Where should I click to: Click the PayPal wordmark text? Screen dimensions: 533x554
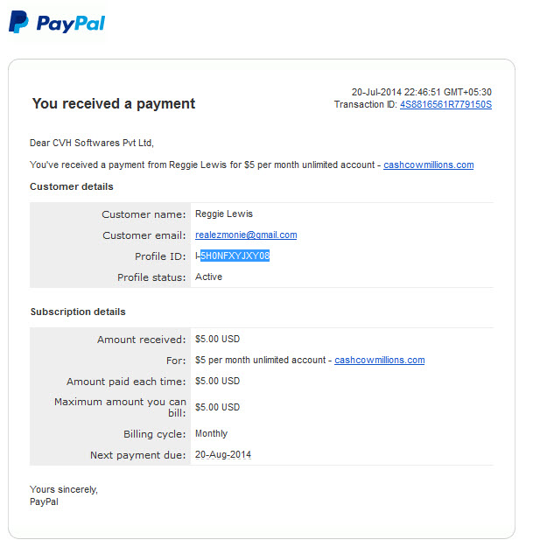coord(71,24)
